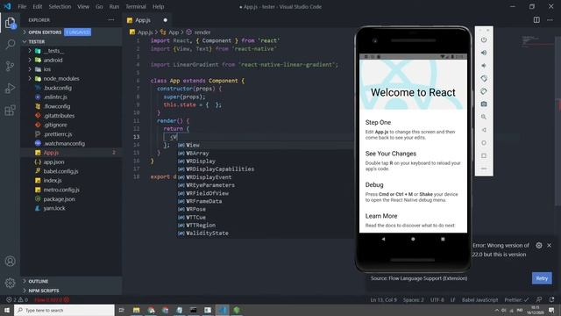This screenshot has width=561, height=316.
Task: Open notification settings gear icon
Action: pyautogui.click(x=539, y=246)
